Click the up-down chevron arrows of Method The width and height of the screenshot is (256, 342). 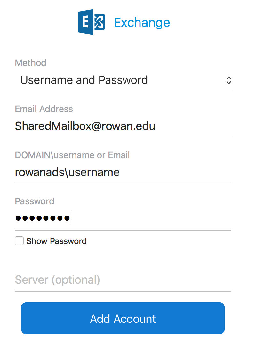pos(228,80)
